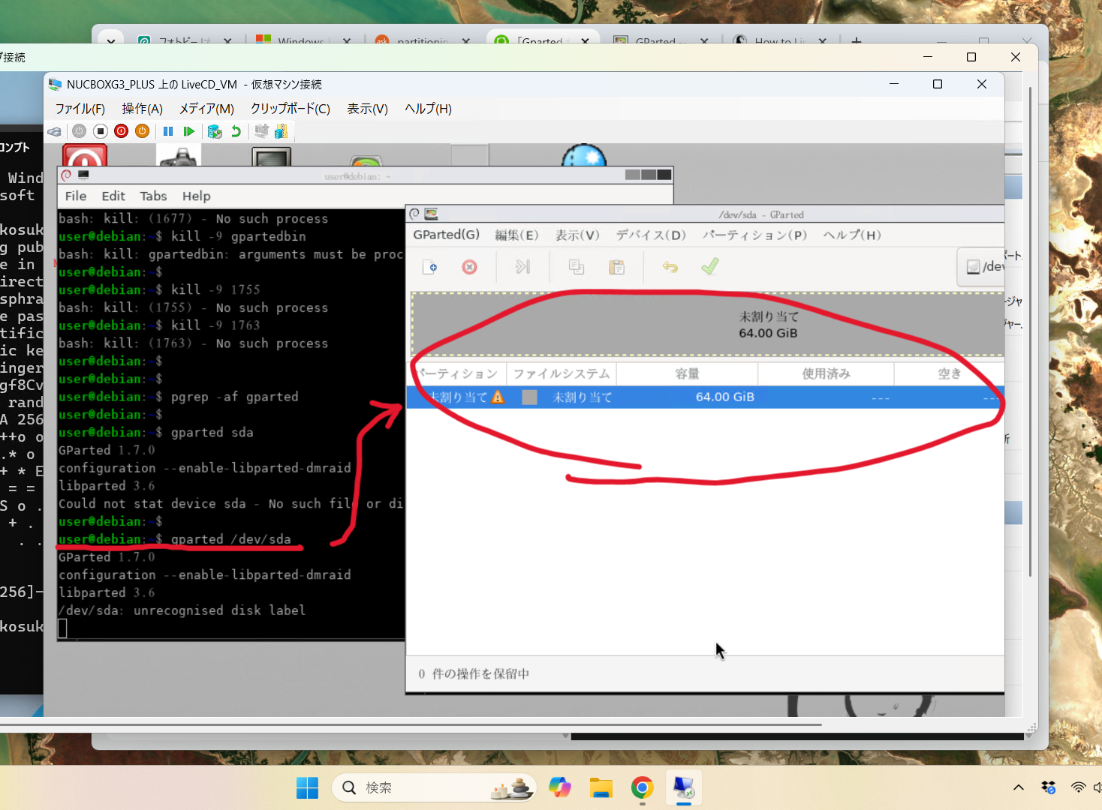Click the Ctrl+Alt+Del icon in Hyper-V toolbar
Screen dimensions: 1102x810
(x=54, y=131)
